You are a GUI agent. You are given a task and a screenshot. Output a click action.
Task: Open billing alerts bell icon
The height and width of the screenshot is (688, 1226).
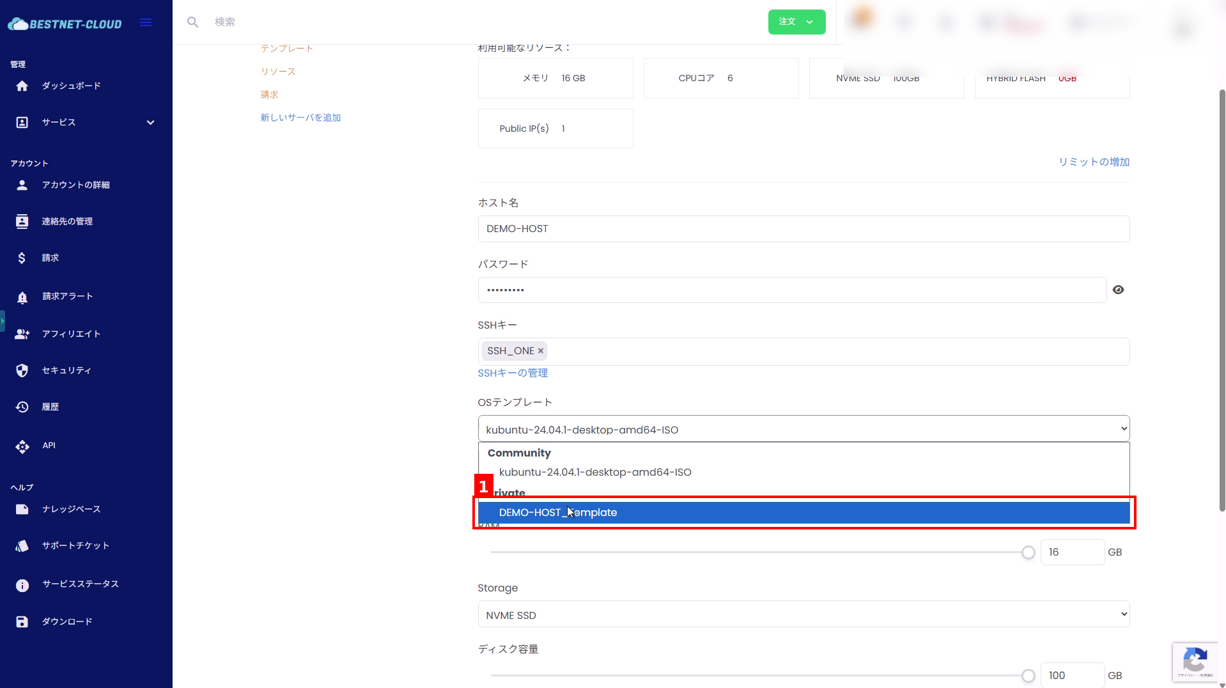22,297
